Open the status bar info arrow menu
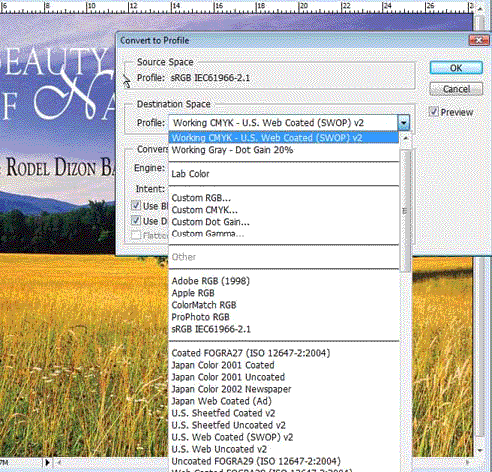 (x=47, y=462)
